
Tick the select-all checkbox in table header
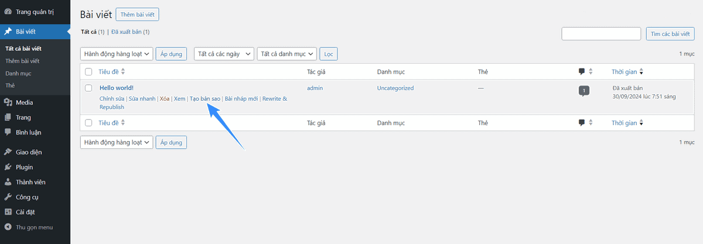click(88, 72)
